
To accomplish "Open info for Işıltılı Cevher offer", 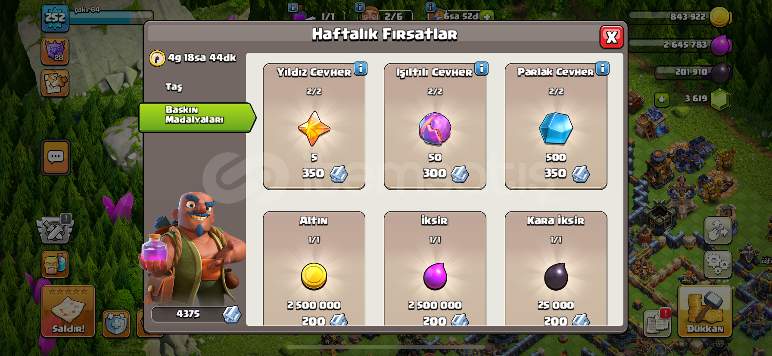I will pyautogui.click(x=482, y=68).
